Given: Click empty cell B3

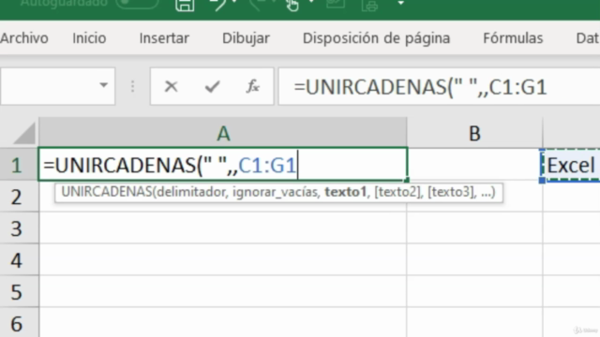Looking at the screenshot, I should coord(475,228).
